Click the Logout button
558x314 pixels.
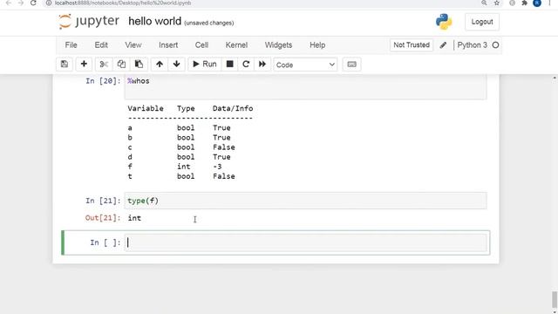click(x=482, y=22)
